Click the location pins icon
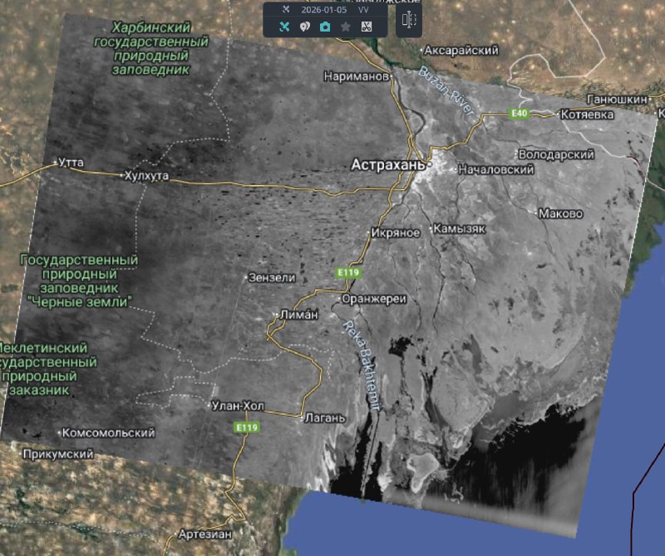The width and height of the screenshot is (665, 556). pyautogui.click(x=305, y=27)
